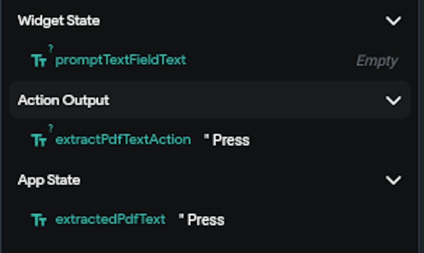Click the Press value next to extractedPdfText
The image size is (424, 253).
pos(206,220)
